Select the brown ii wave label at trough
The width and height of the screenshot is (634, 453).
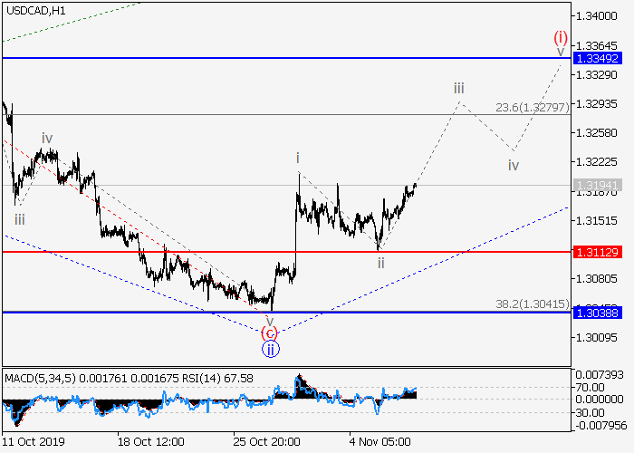(x=381, y=263)
